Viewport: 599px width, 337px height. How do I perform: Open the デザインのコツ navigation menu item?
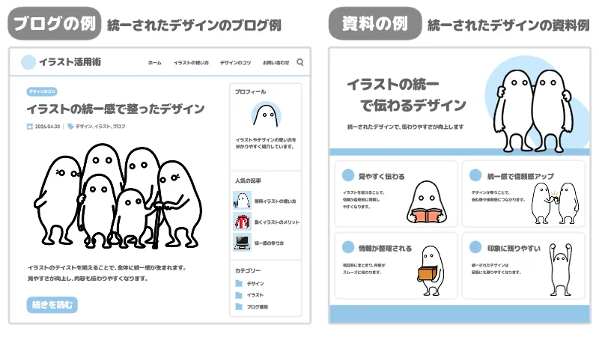235,63
